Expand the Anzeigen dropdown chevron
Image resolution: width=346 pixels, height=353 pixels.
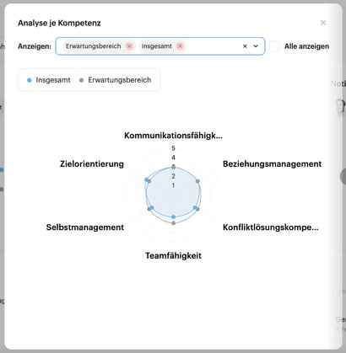256,46
